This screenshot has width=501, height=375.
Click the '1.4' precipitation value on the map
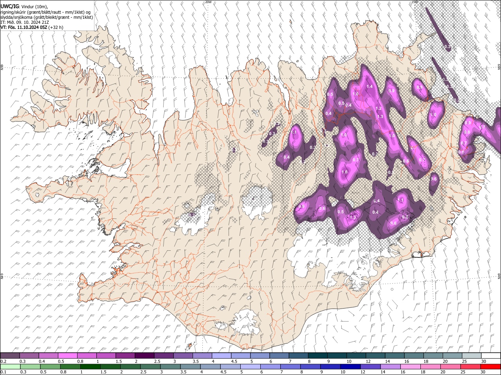pyautogui.click(x=369, y=87)
